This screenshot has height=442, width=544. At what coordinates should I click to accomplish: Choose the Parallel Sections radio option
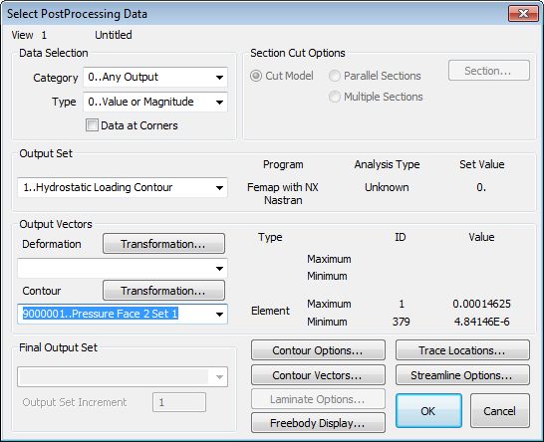click(x=335, y=76)
